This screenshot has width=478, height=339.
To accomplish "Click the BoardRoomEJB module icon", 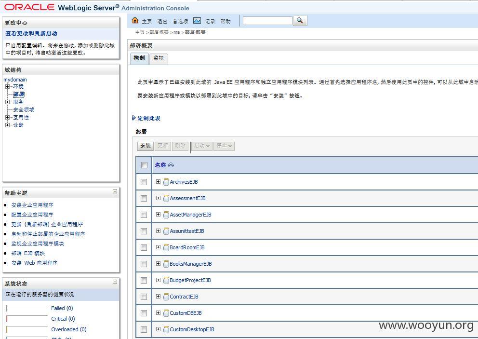I will click(166, 247).
